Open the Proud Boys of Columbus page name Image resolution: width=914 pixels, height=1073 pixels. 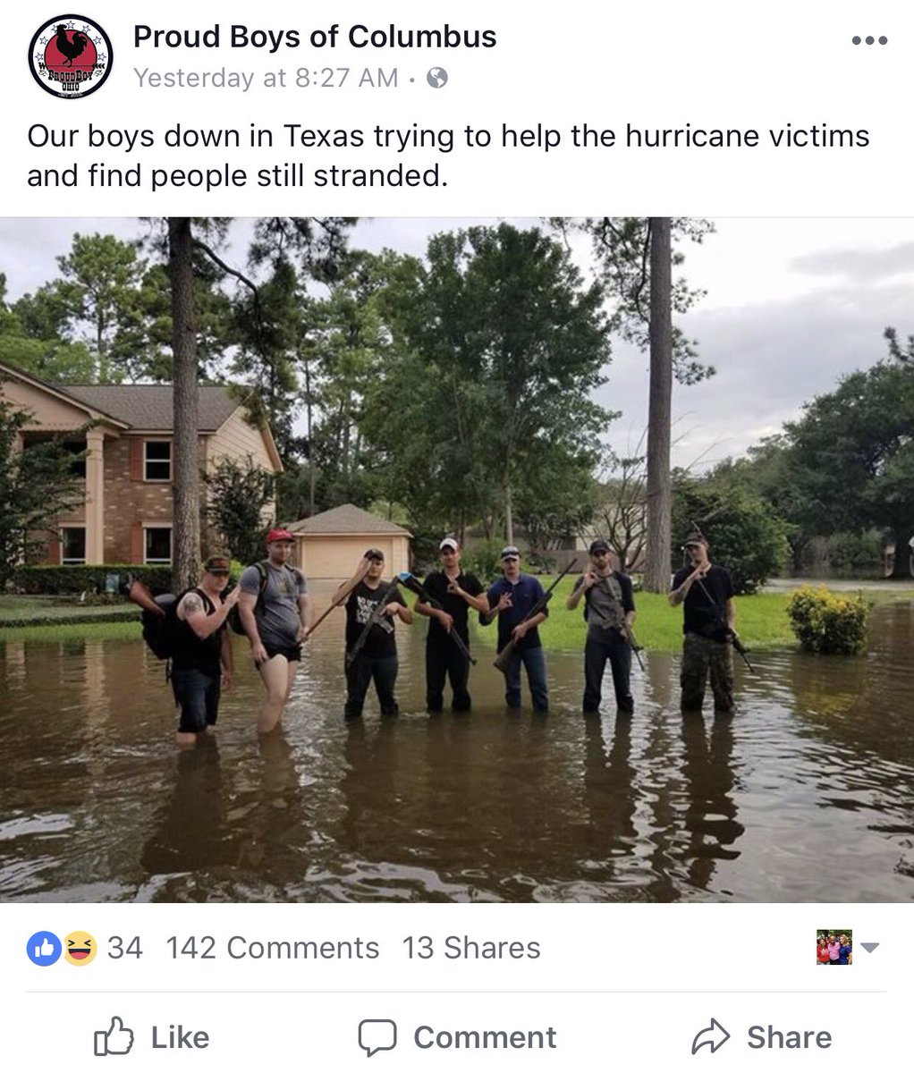click(315, 37)
